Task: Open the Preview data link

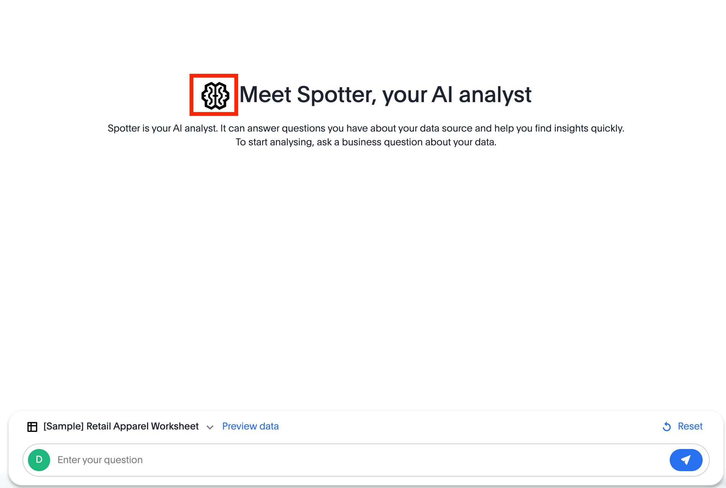Action: coord(250,426)
